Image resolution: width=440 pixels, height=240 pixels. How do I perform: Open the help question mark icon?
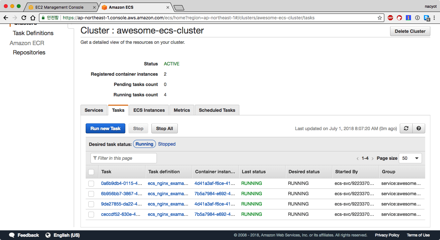pyautogui.click(x=419, y=128)
